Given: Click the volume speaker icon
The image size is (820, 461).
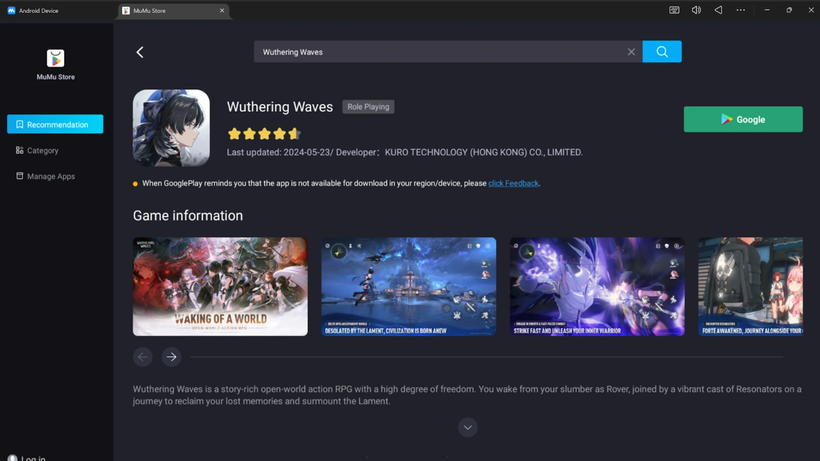Looking at the screenshot, I should tap(696, 10).
